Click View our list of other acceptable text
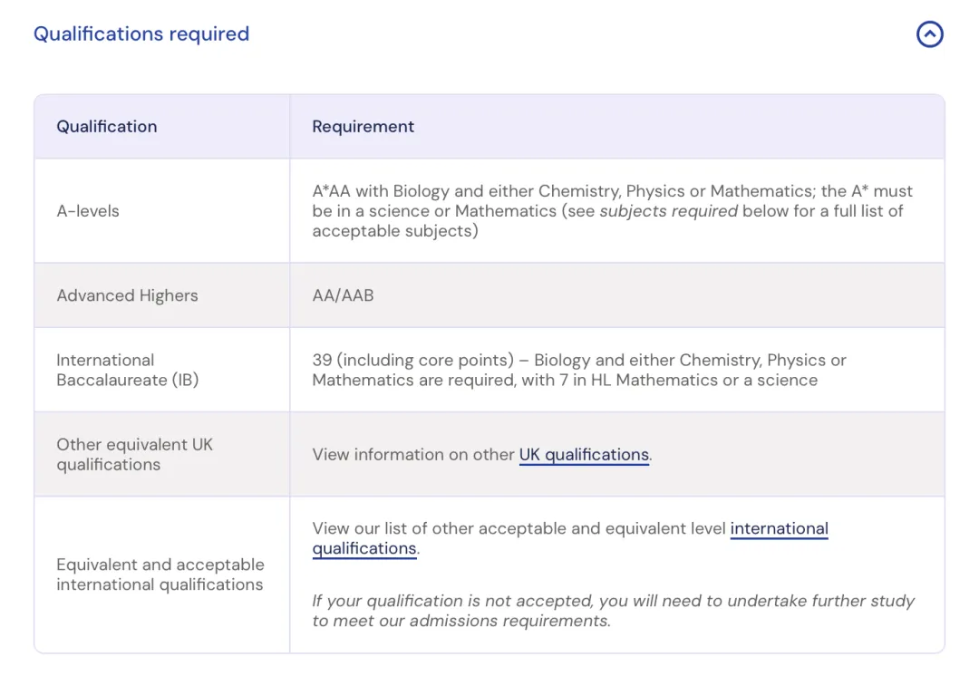The image size is (979, 676). tap(519, 528)
